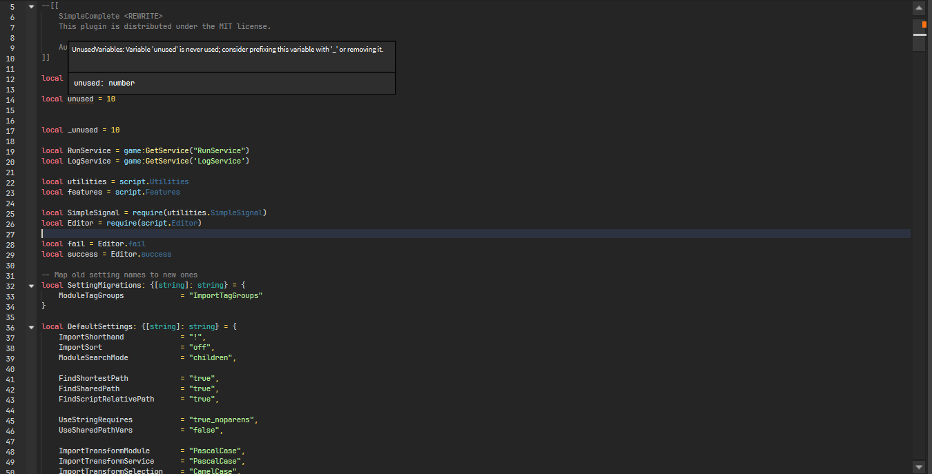This screenshot has width=932, height=474.
Task: Click line number 14 in the gutter
Action: coord(10,99)
